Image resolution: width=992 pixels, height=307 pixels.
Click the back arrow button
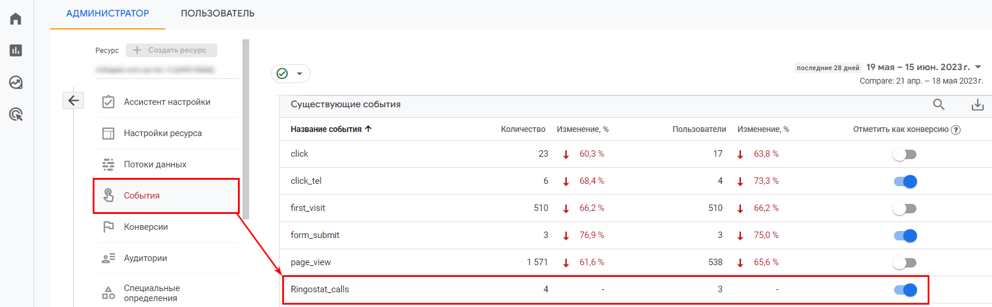(x=73, y=100)
